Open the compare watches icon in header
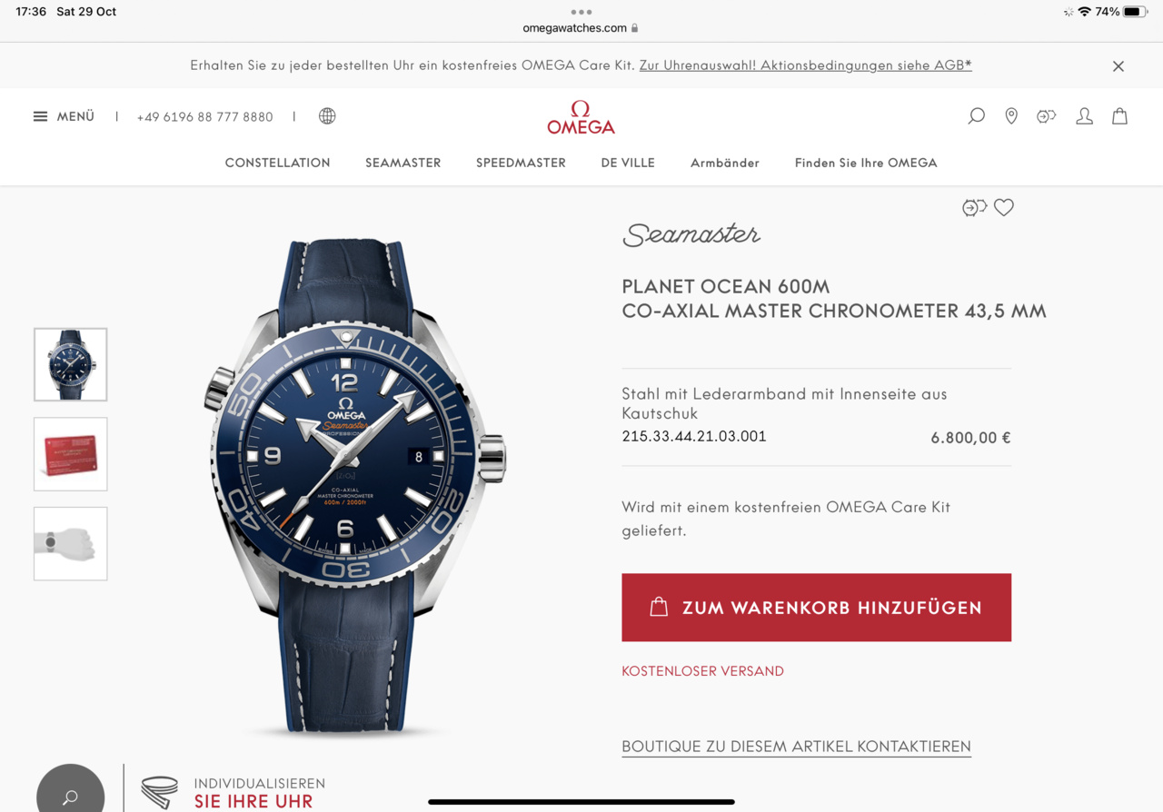 coord(1047,116)
